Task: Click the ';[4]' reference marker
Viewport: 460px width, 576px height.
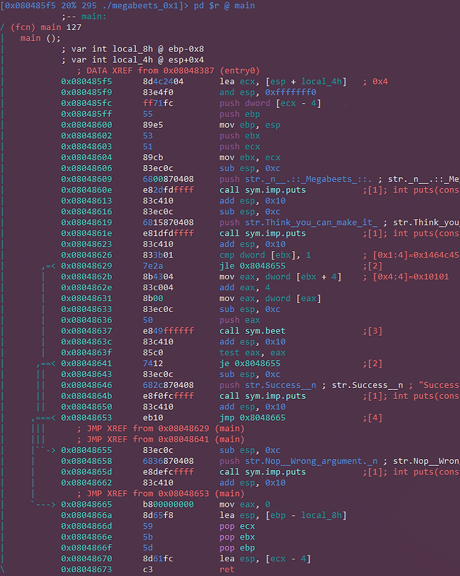Action: point(372,417)
